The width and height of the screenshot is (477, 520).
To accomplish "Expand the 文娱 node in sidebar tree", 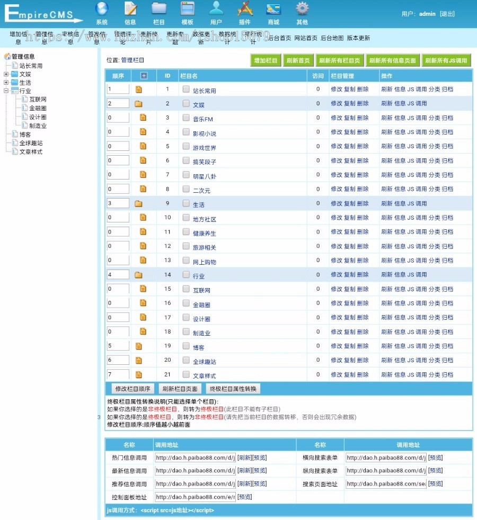I will [x=6, y=74].
